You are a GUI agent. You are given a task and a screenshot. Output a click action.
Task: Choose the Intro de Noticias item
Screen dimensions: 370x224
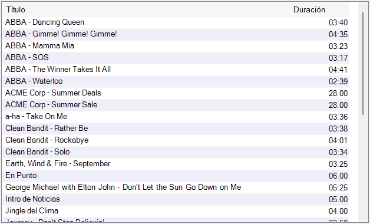[x=176, y=199]
